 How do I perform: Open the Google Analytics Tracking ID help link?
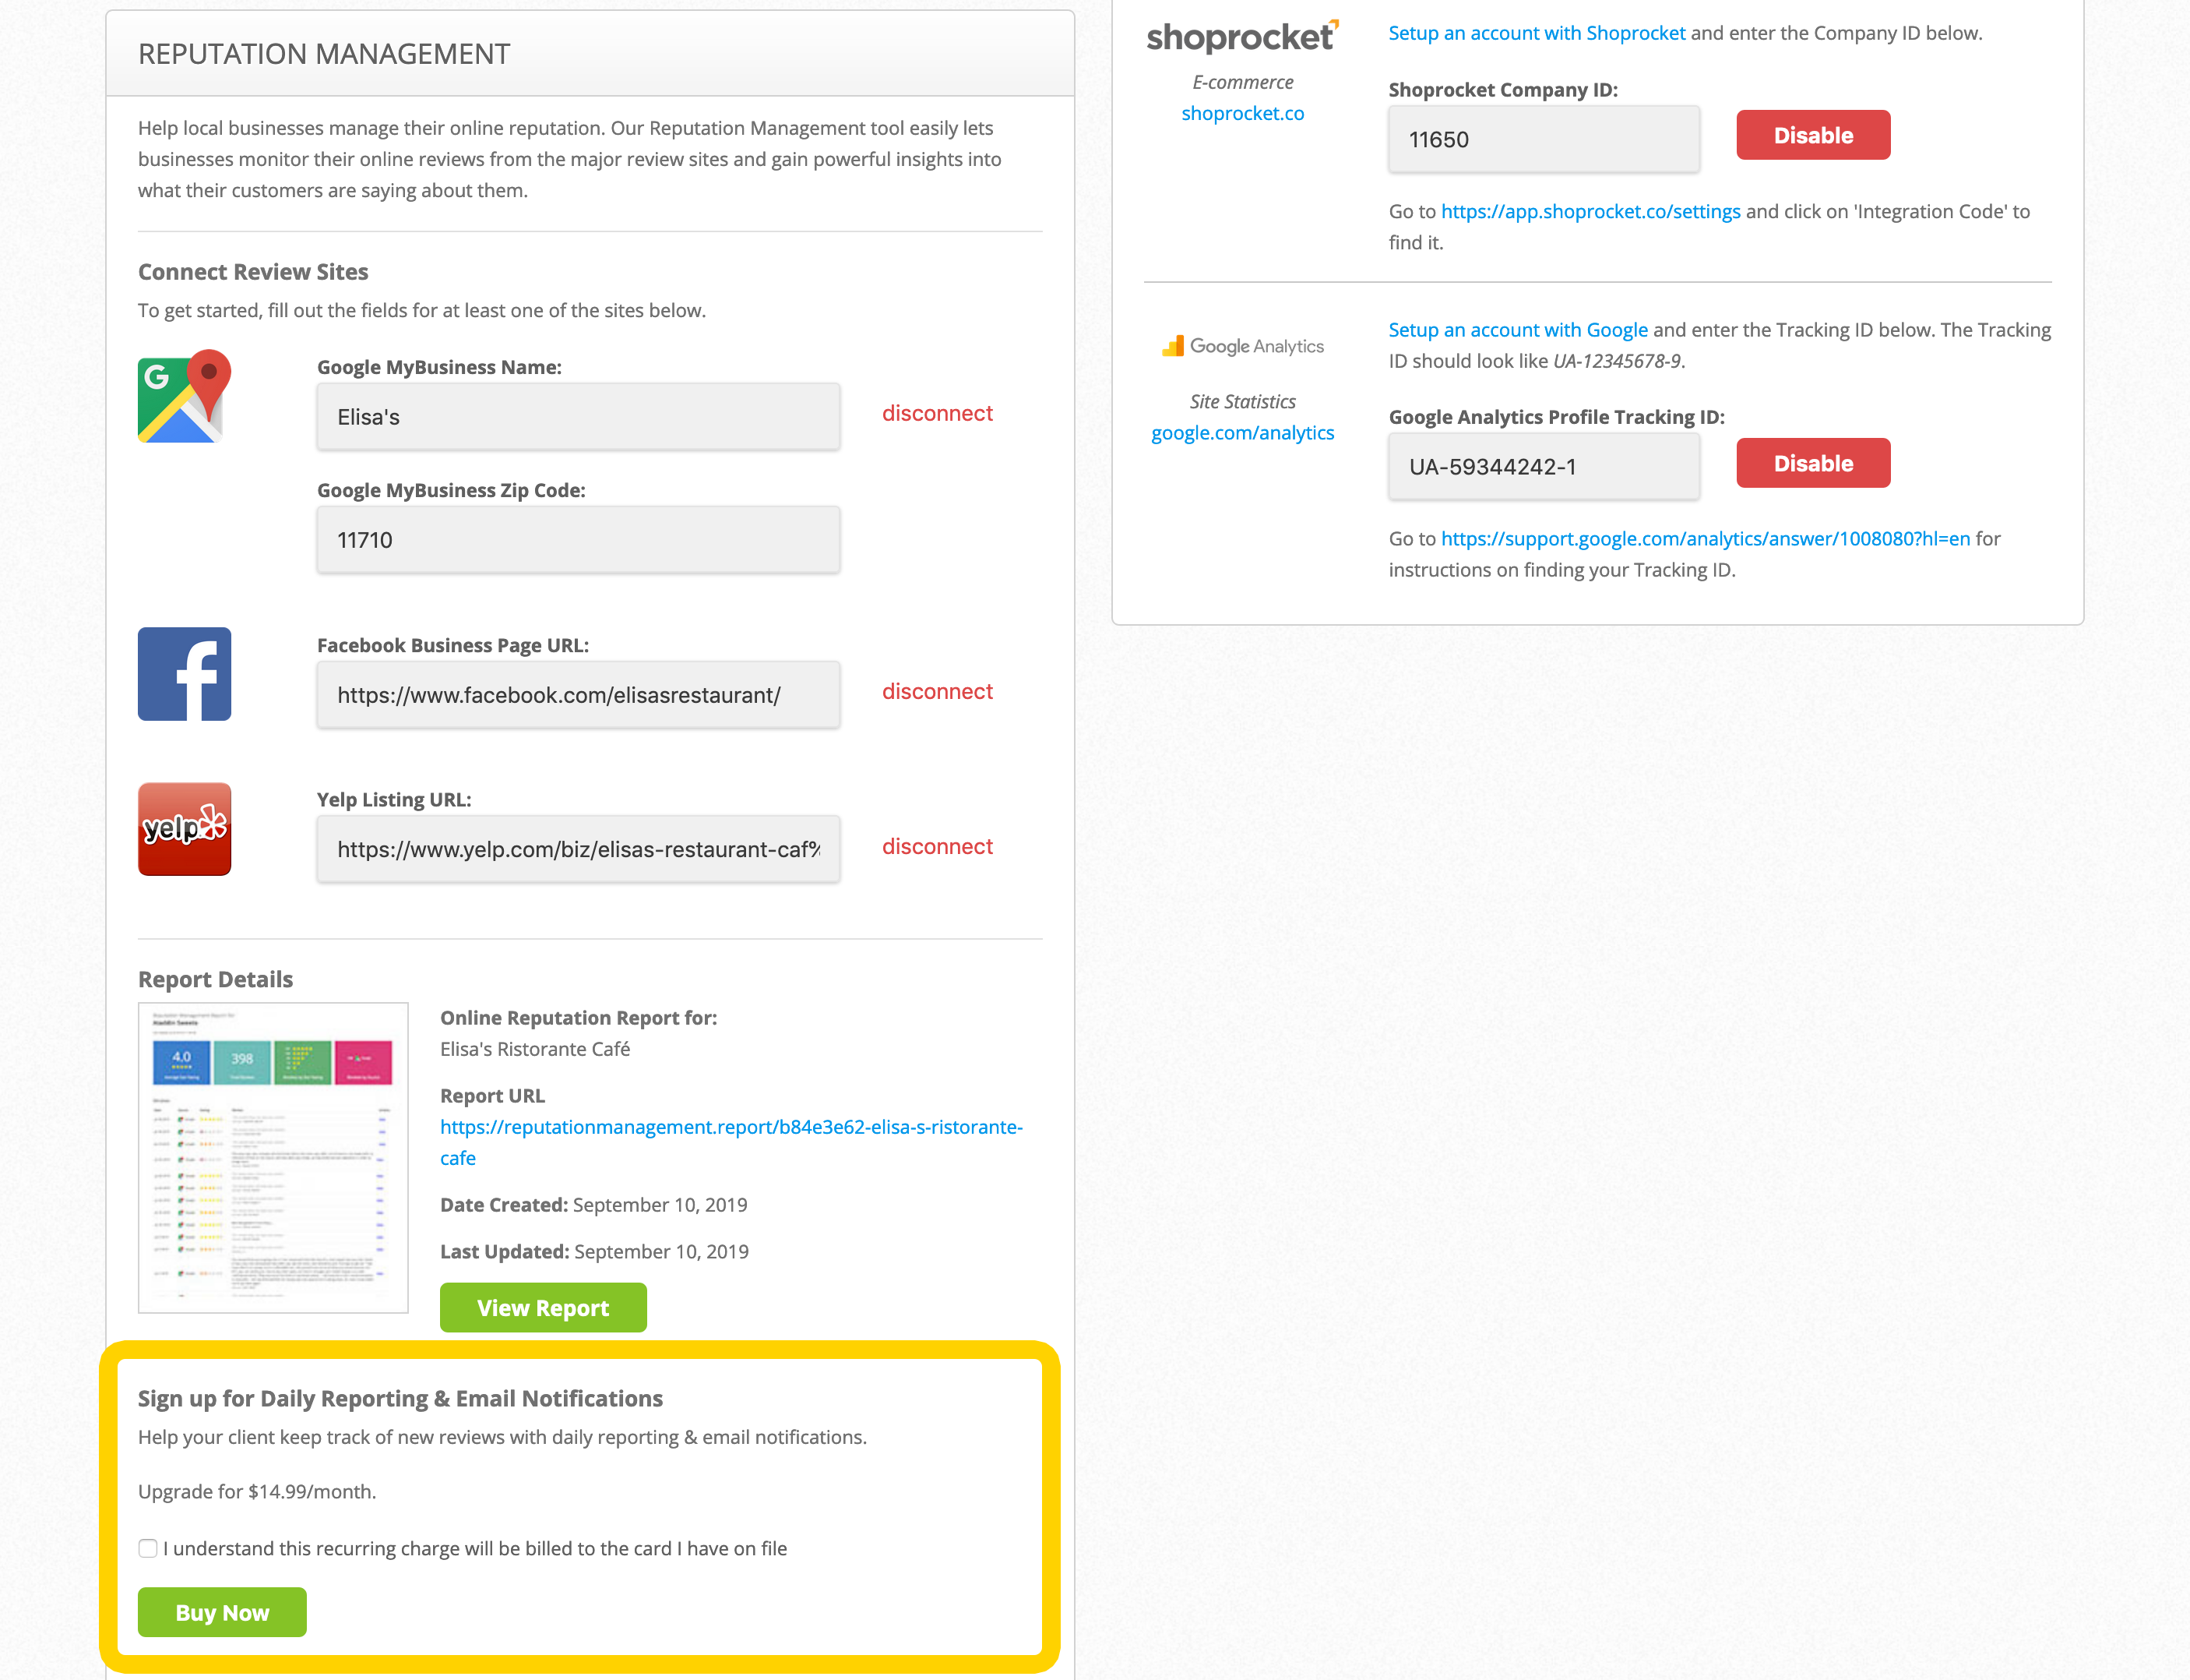pyautogui.click(x=1704, y=538)
